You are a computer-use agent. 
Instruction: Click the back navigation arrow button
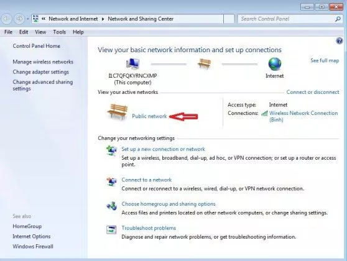click(x=7, y=19)
